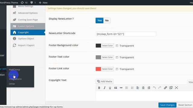This screenshot has width=193, height=108.
Task: Click the gray Footer Text color swatch
Action: 98,57
